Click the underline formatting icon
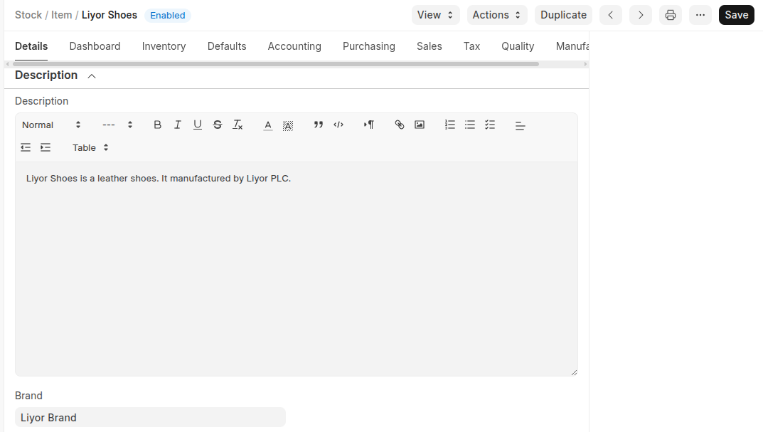 [x=198, y=125]
